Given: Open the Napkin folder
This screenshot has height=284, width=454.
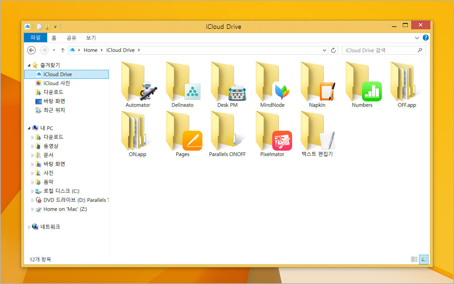Looking at the screenshot, I should pyautogui.click(x=317, y=84).
